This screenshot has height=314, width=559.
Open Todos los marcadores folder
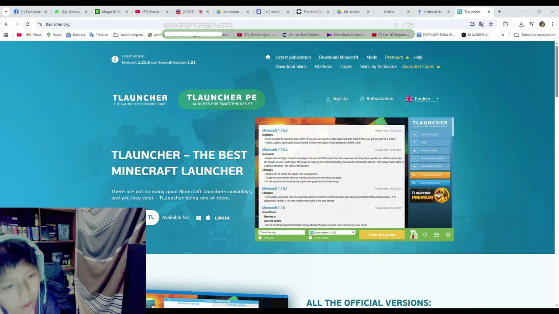coord(535,35)
